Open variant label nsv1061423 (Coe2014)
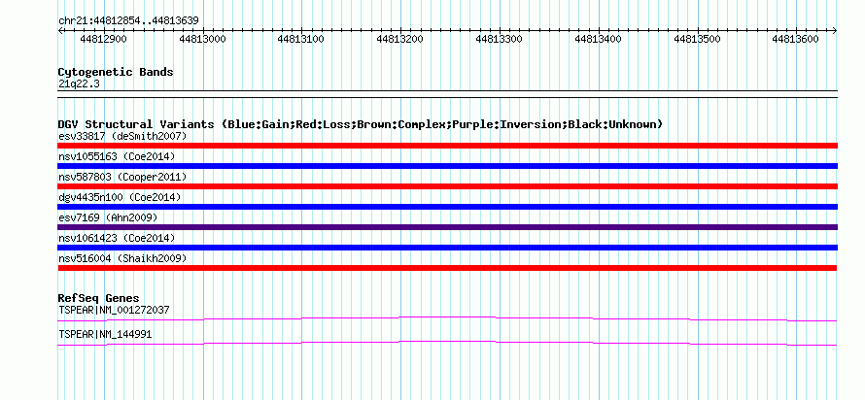The image size is (865, 400). pos(117,238)
